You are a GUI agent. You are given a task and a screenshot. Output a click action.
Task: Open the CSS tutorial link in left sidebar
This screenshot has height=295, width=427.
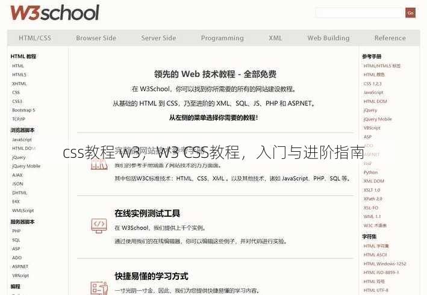pos(16,92)
